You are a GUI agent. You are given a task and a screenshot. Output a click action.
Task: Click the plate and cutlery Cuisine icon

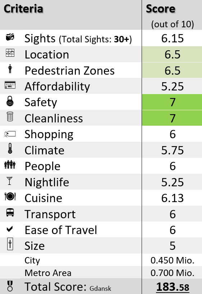[10, 196]
